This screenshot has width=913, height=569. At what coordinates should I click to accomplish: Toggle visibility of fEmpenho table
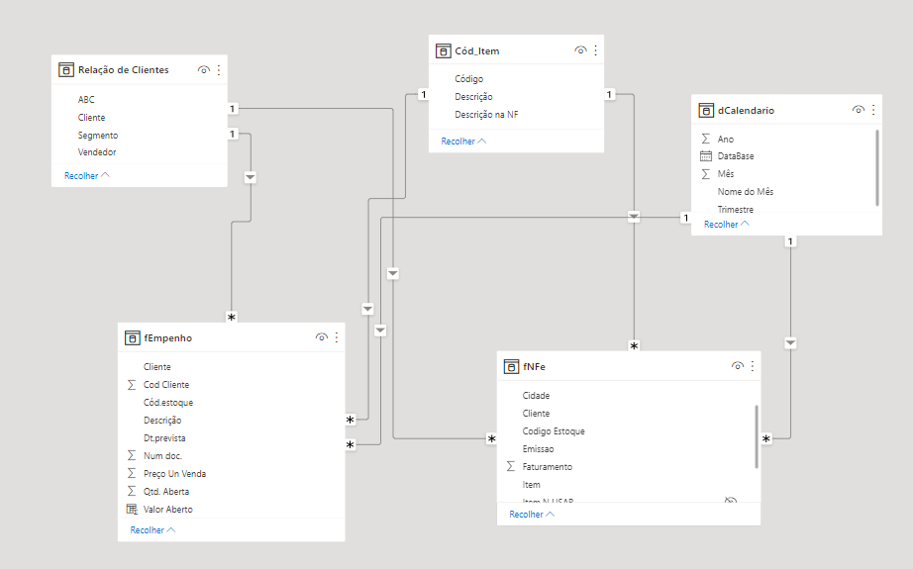point(321,336)
